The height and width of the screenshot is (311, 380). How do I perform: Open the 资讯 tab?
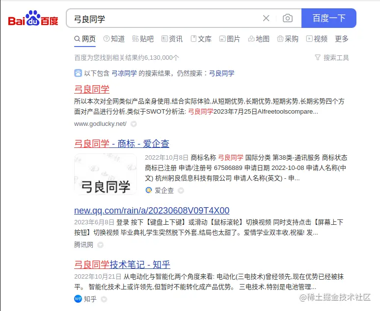point(172,39)
